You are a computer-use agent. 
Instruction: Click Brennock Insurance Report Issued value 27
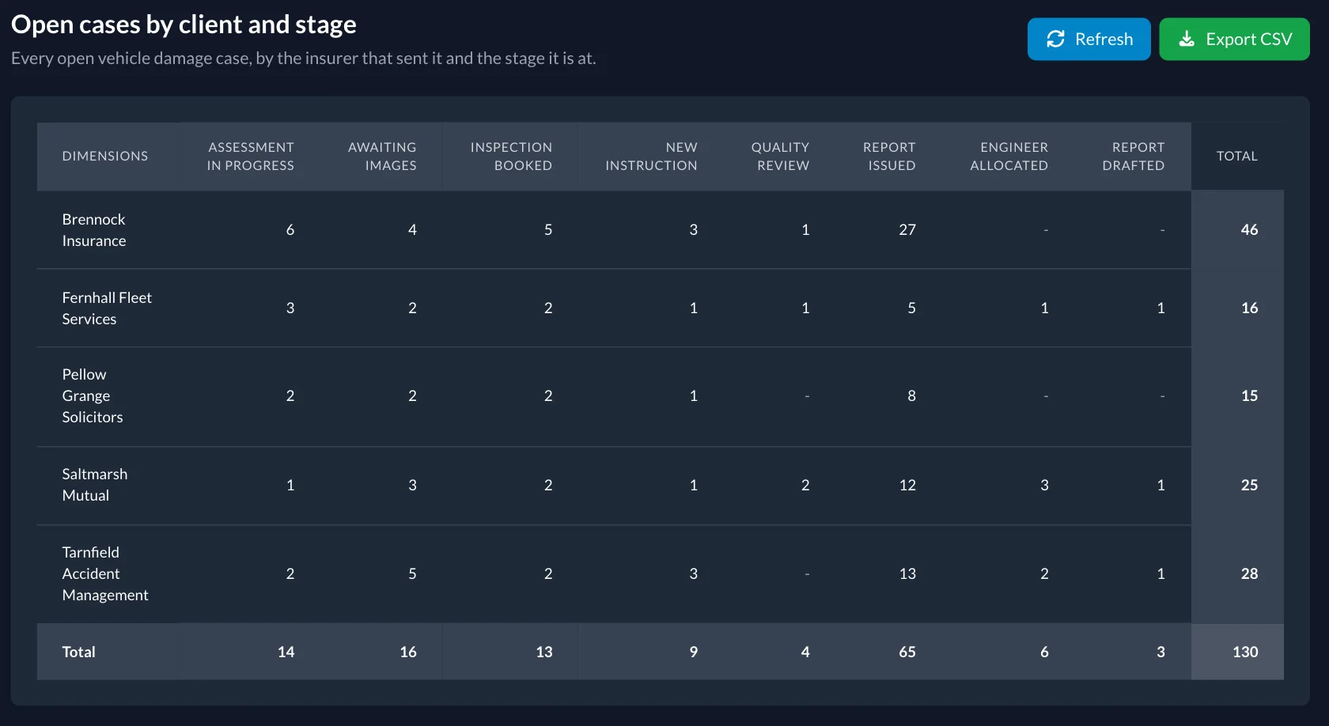tap(907, 229)
